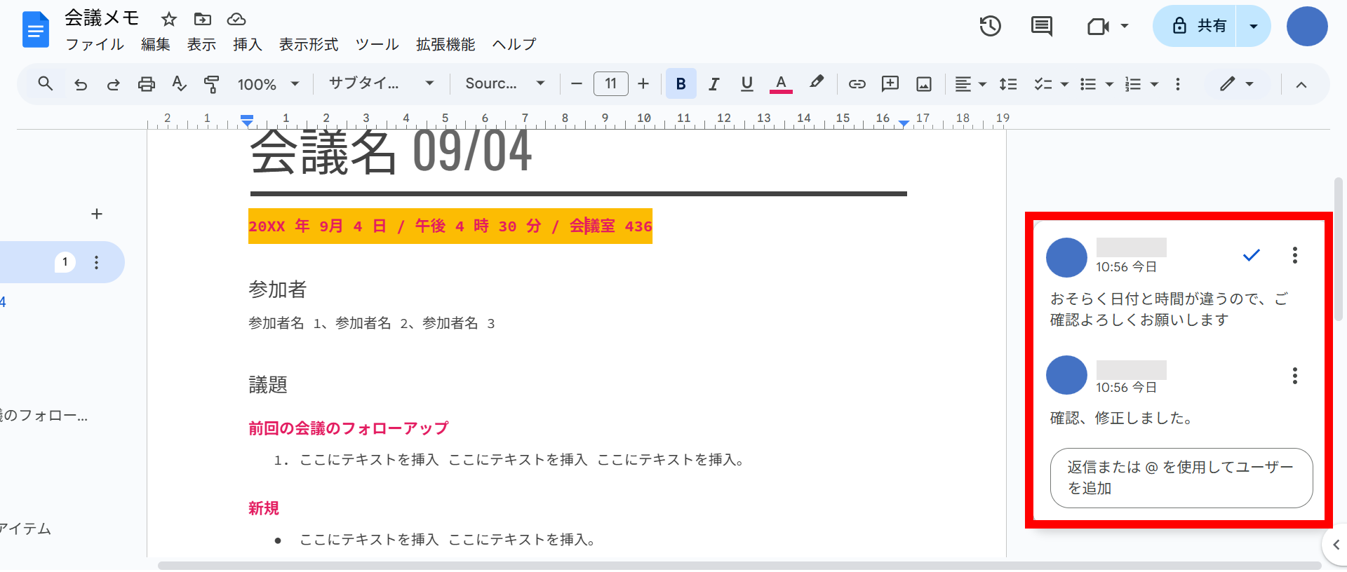This screenshot has width=1347, height=572.
Task: Open the ヘルプ menu
Action: pos(514,44)
